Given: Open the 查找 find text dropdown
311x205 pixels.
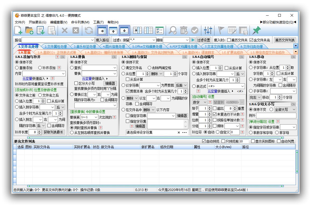Looking at the screenshot, I should pos(115,68).
